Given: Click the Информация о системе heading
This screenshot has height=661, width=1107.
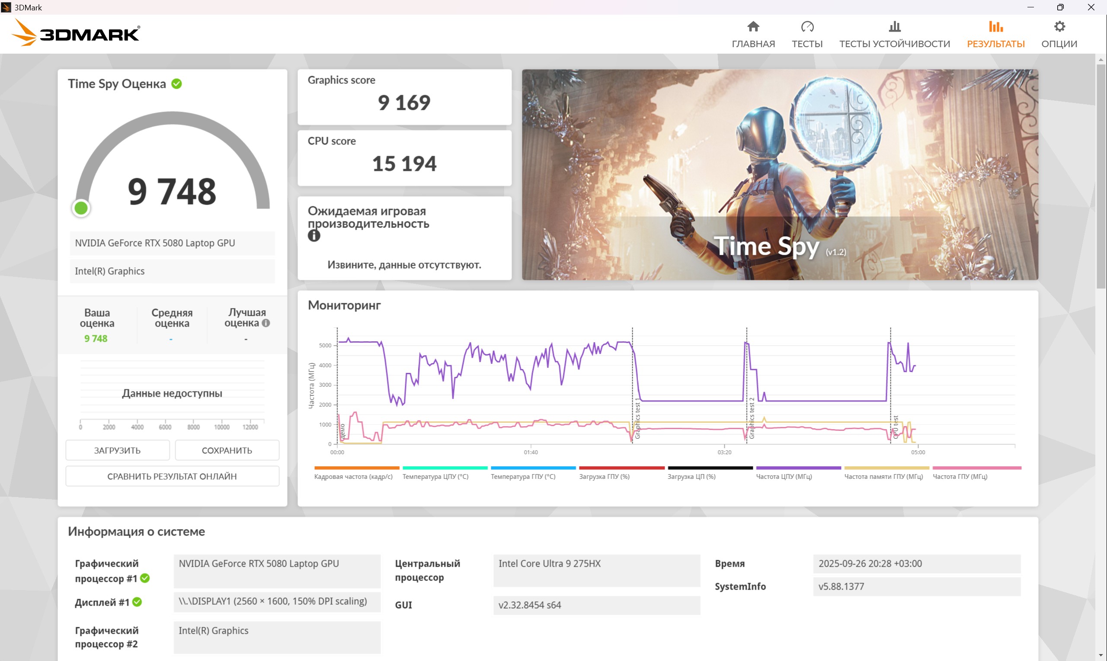Looking at the screenshot, I should 136,531.
